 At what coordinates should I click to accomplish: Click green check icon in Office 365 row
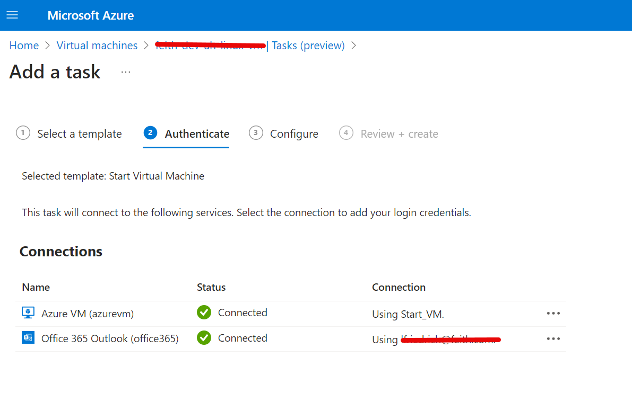click(204, 338)
